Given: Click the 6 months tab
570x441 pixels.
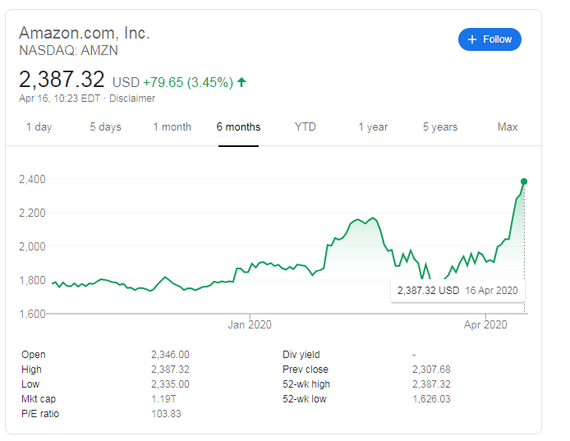Looking at the screenshot, I should click(x=238, y=126).
